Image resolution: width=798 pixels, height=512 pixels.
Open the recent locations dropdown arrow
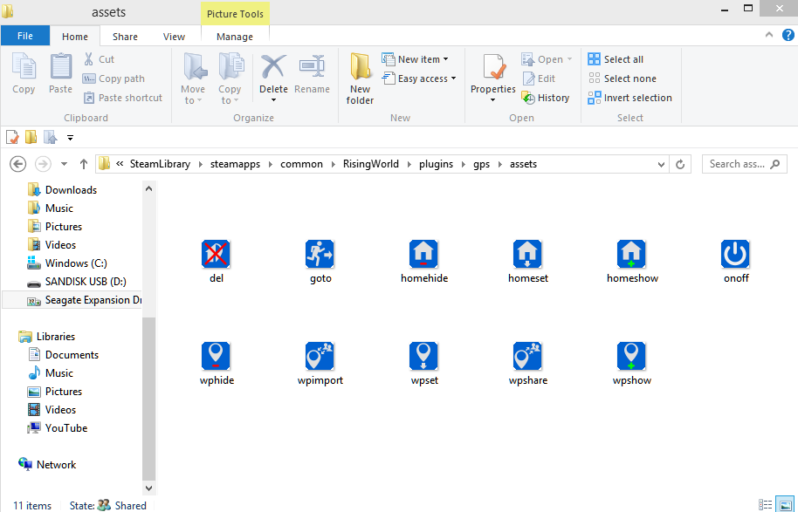64,164
